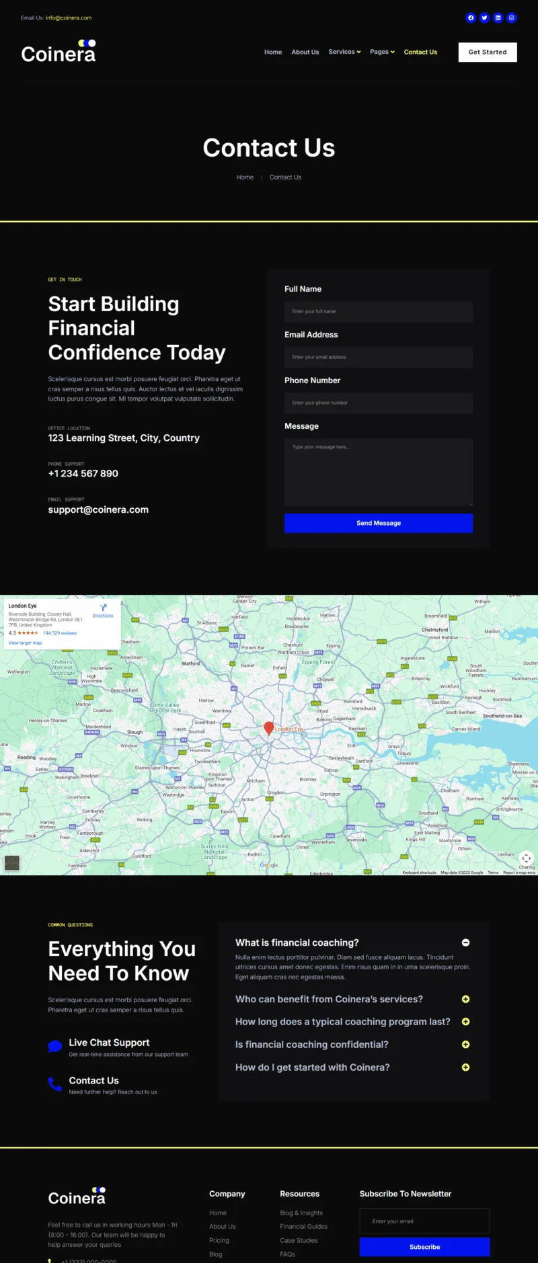Focus the Email Address input field
This screenshot has width=538, height=1263.
pos(379,357)
